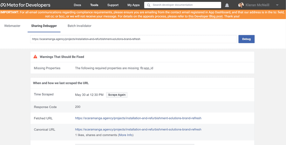
Task: Click Kieran McNeill profile avatar
Action: pos(241,5)
